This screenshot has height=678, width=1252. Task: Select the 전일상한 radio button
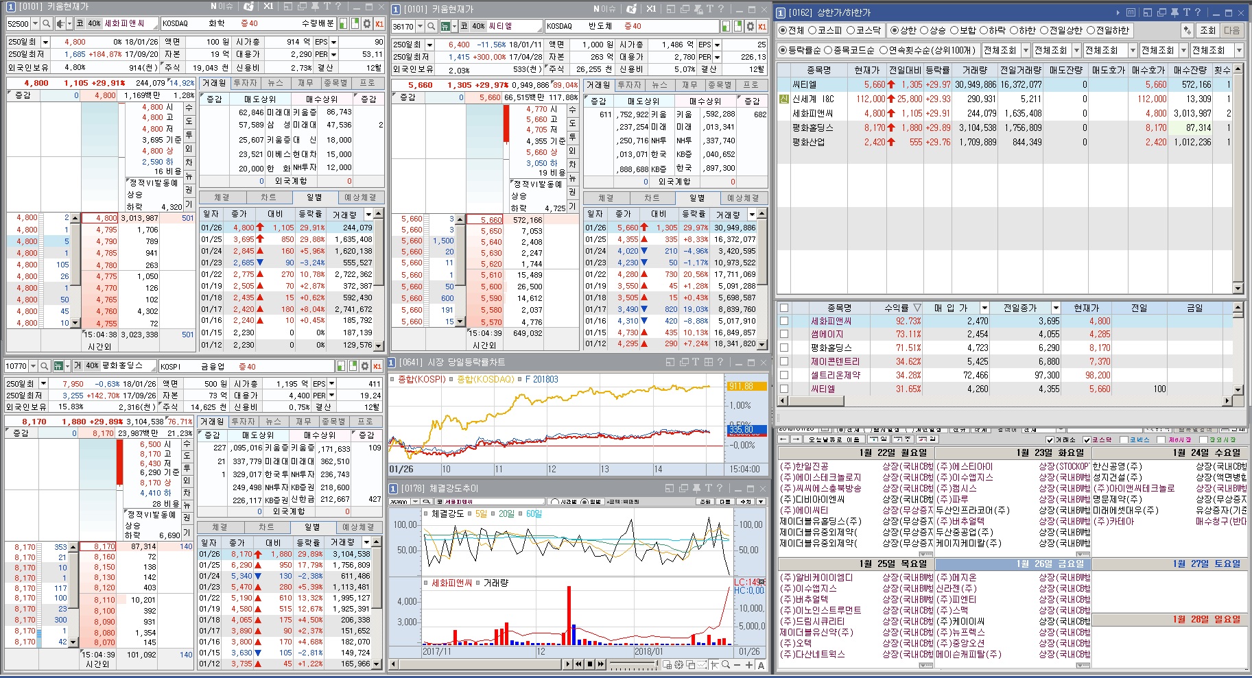[x=1044, y=30]
